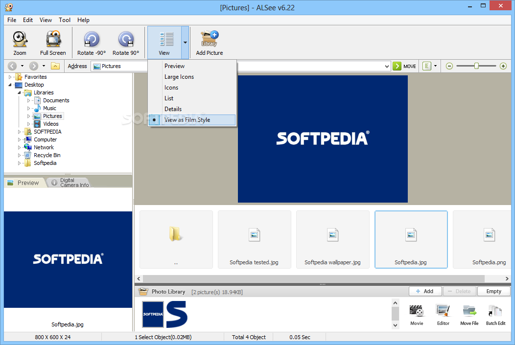
Task: Select the Softpedia.jpg thumbnail
Action: 411,240
